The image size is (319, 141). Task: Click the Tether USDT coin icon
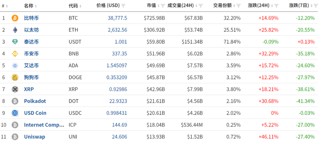(x=15, y=42)
